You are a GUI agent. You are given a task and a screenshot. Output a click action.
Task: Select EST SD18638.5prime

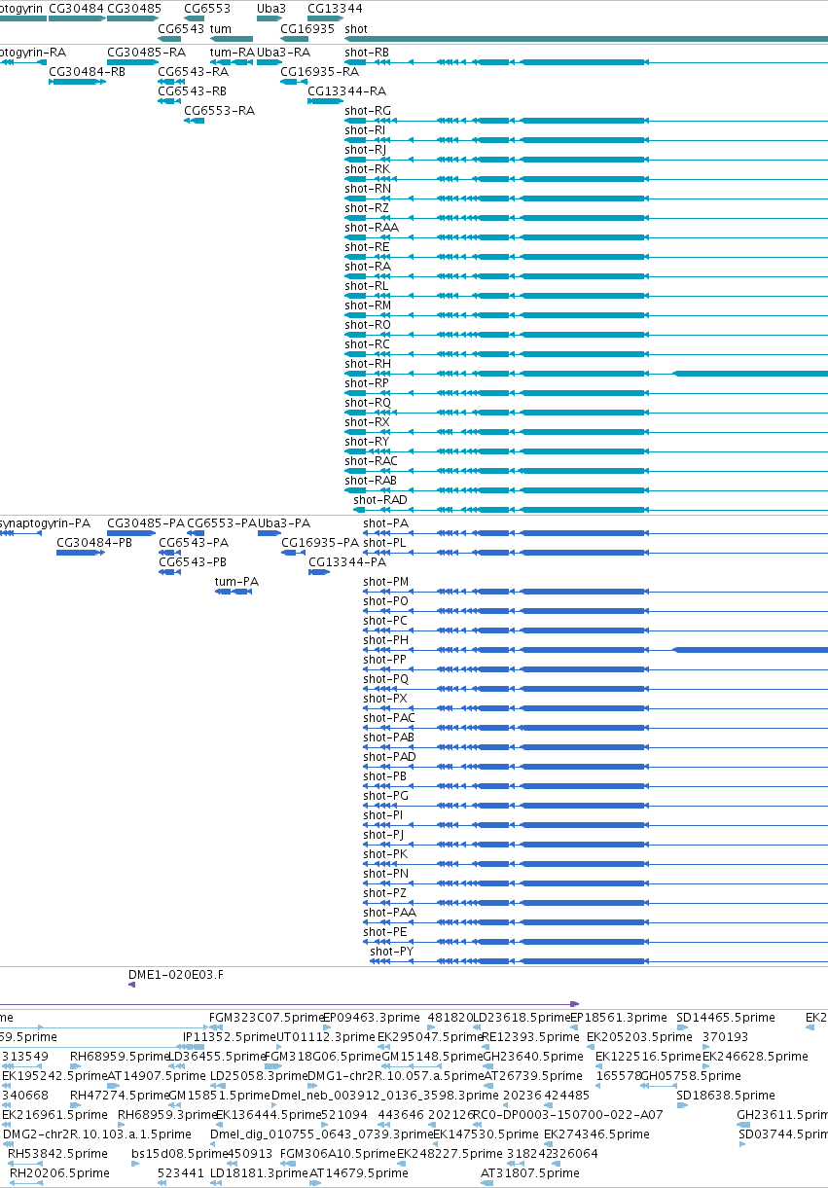(x=726, y=1096)
